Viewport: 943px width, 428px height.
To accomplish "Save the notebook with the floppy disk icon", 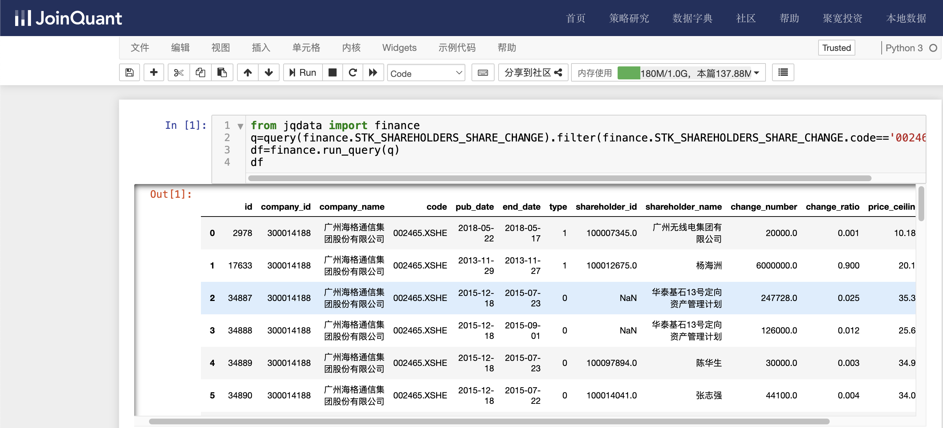I will click(129, 73).
